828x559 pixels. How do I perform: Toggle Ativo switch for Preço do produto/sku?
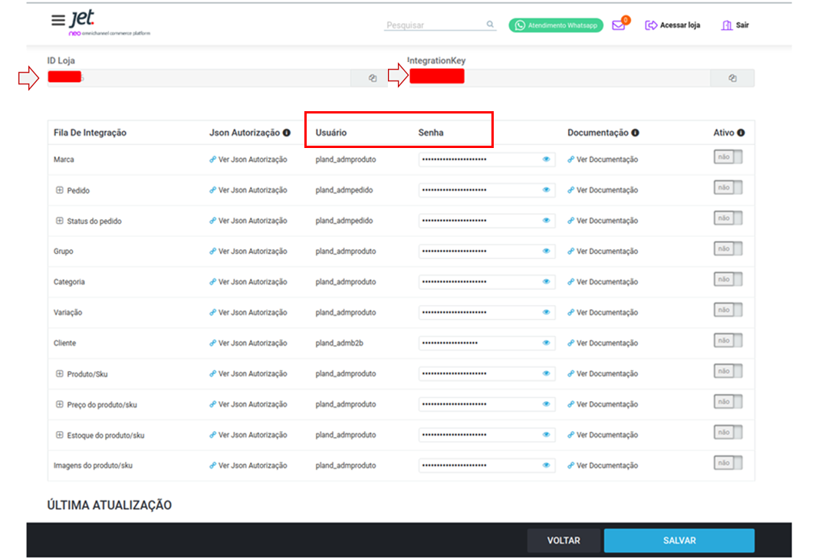pos(728,402)
